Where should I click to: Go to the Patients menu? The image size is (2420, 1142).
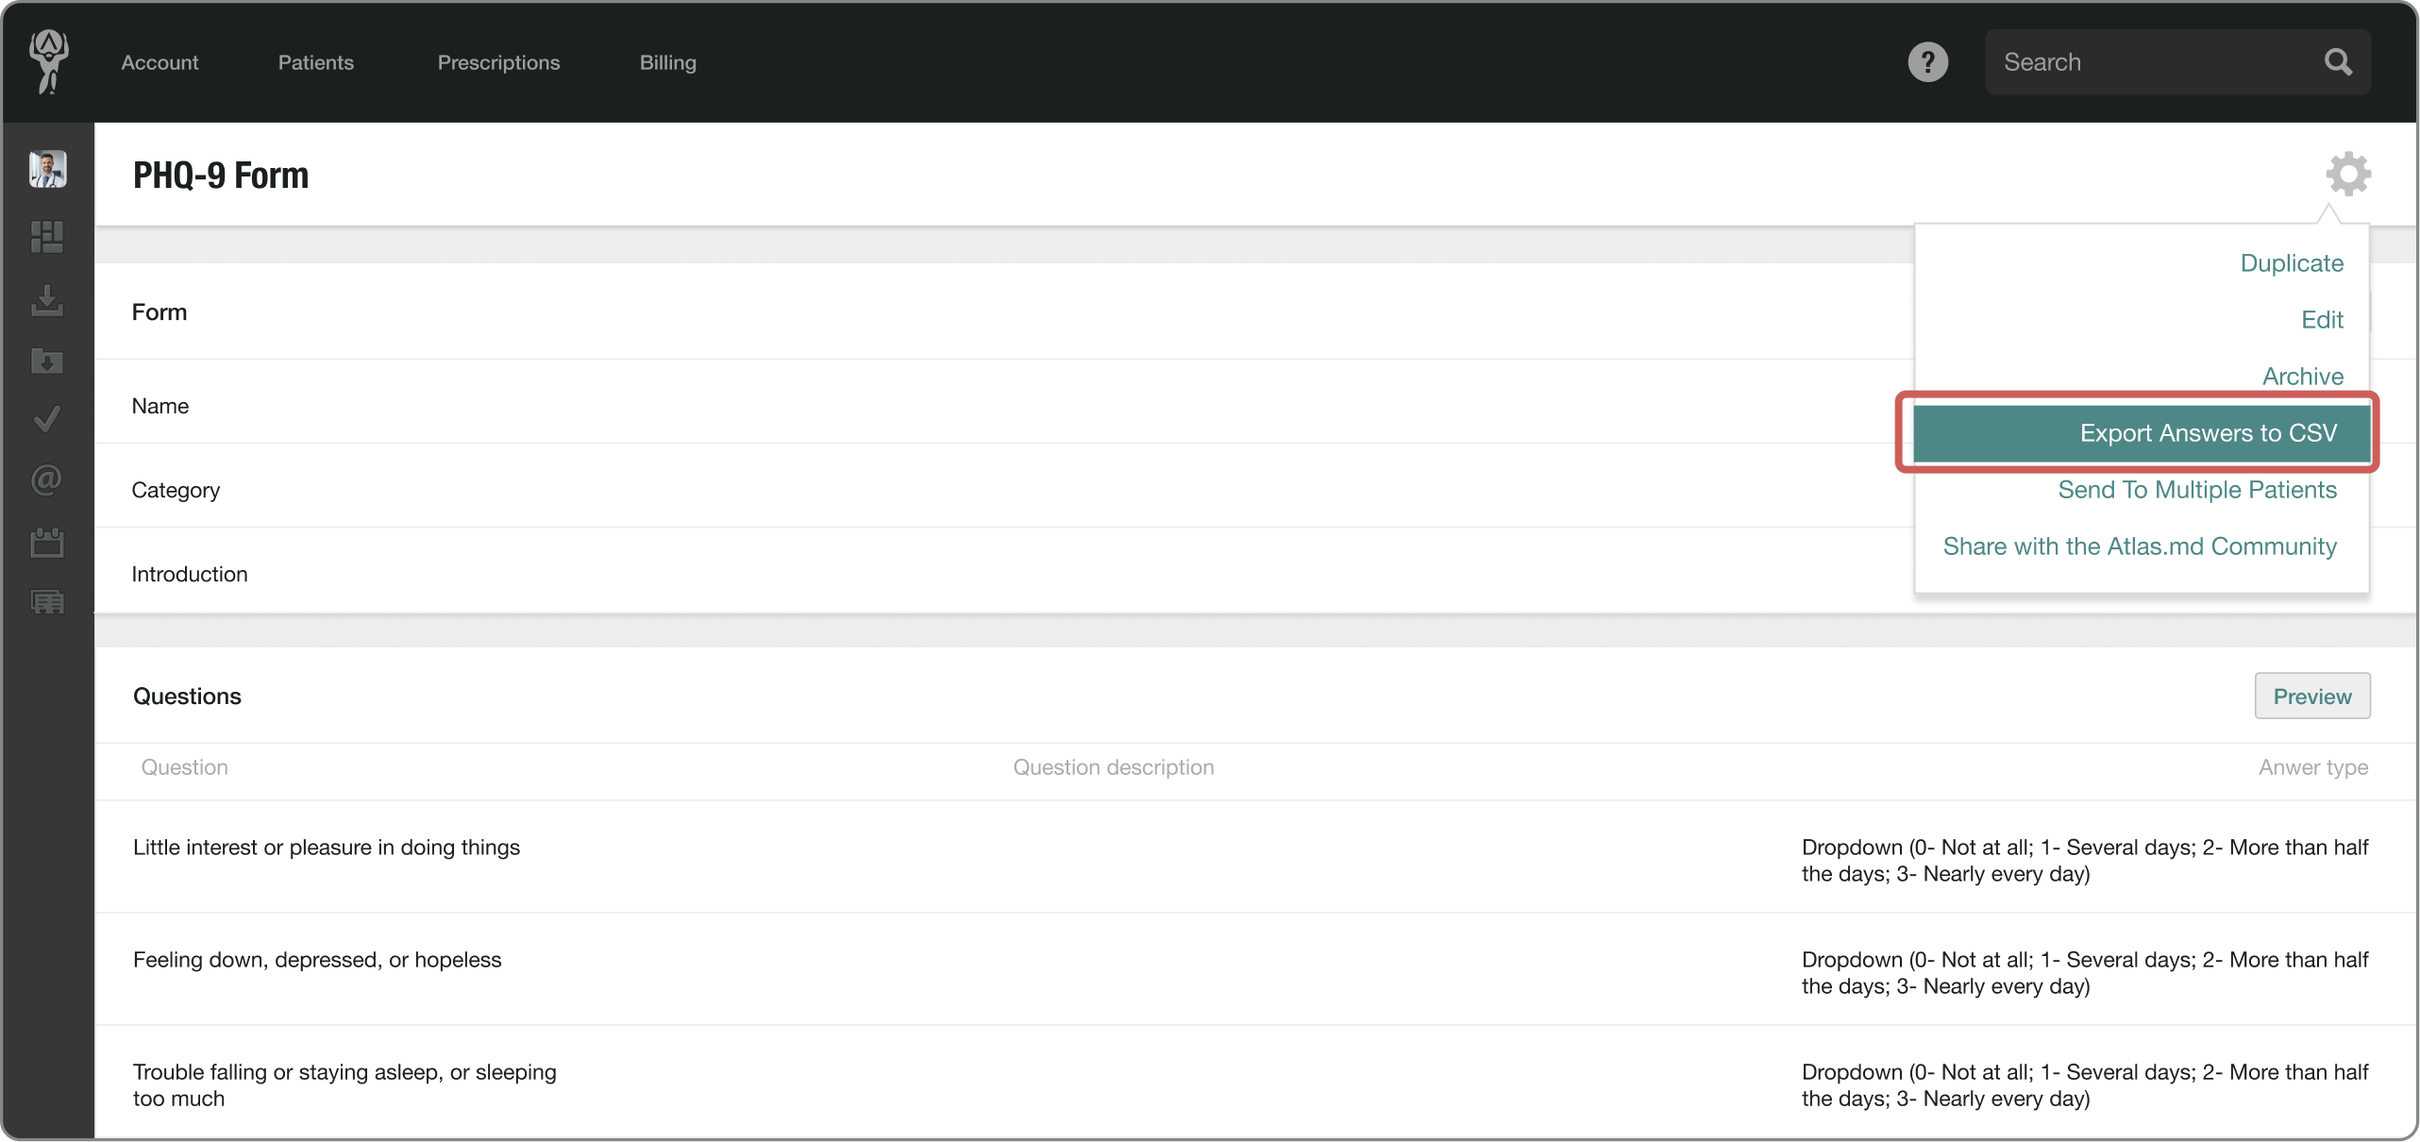click(315, 62)
